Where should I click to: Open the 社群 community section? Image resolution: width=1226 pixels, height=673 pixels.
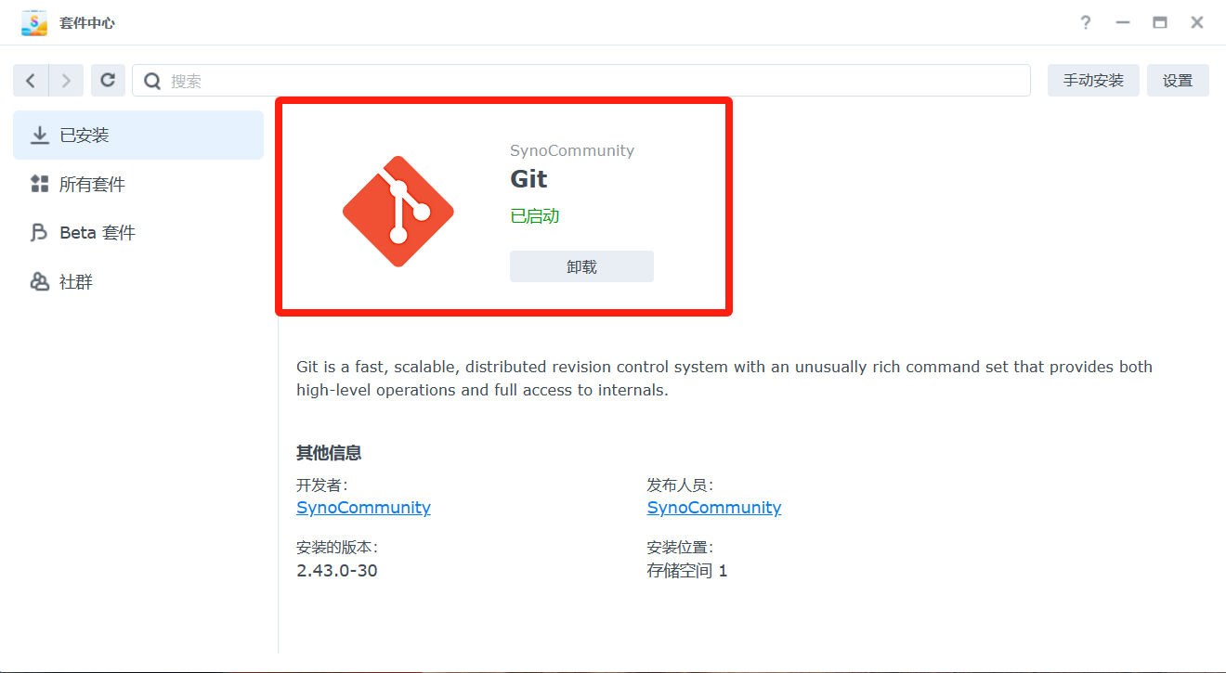click(76, 282)
